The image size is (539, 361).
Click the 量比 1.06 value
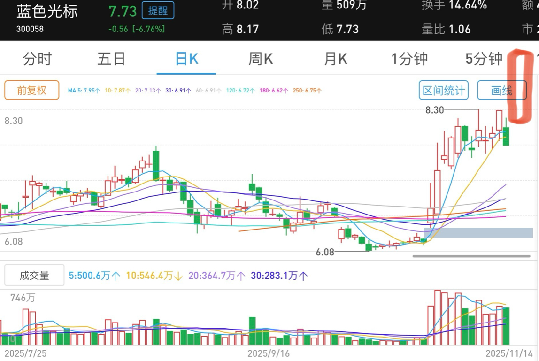pyautogui.click(x=446, y=29)
